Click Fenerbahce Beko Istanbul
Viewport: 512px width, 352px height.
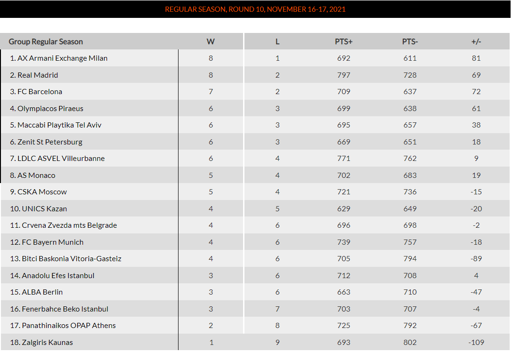[65, 309]
